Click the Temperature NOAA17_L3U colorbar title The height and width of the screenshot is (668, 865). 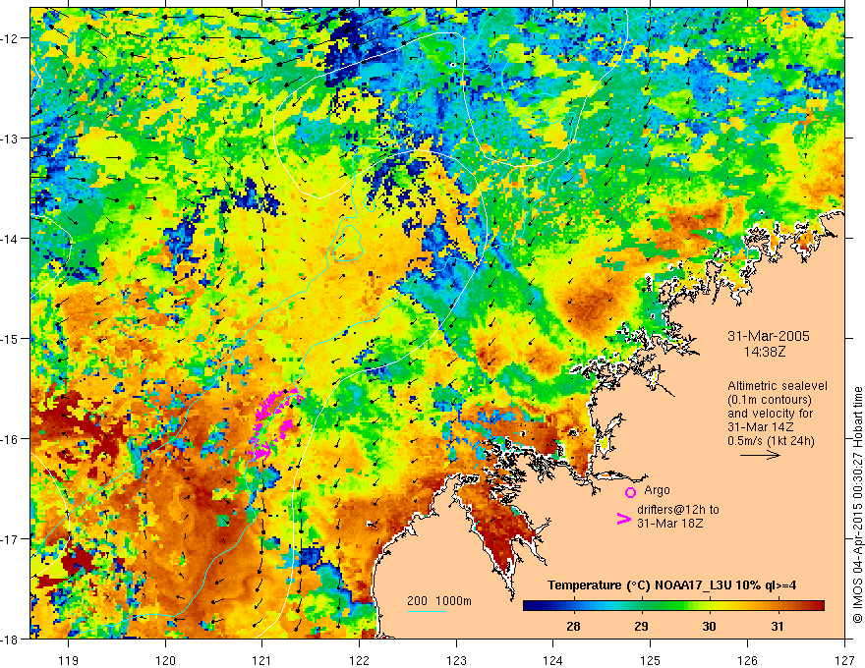671,585
